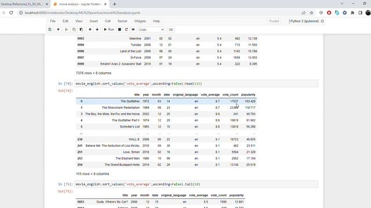Bookmark this page star icon
Image resolution: width=371 pixels, height=208 pixels.
312,13
